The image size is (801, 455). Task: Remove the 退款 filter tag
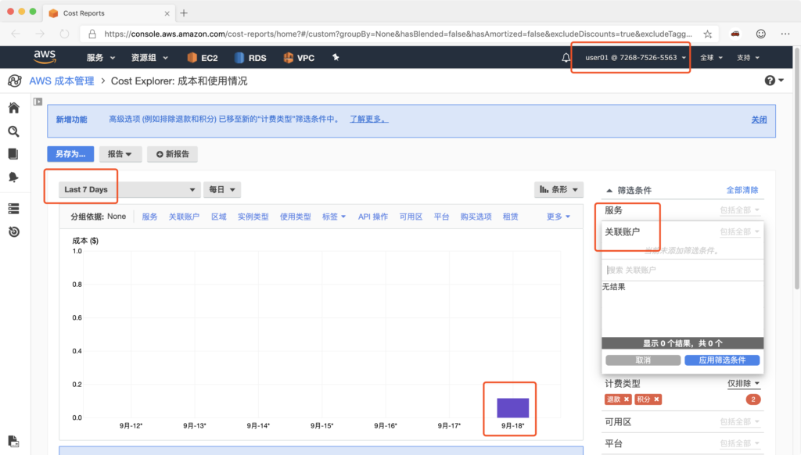627,399
